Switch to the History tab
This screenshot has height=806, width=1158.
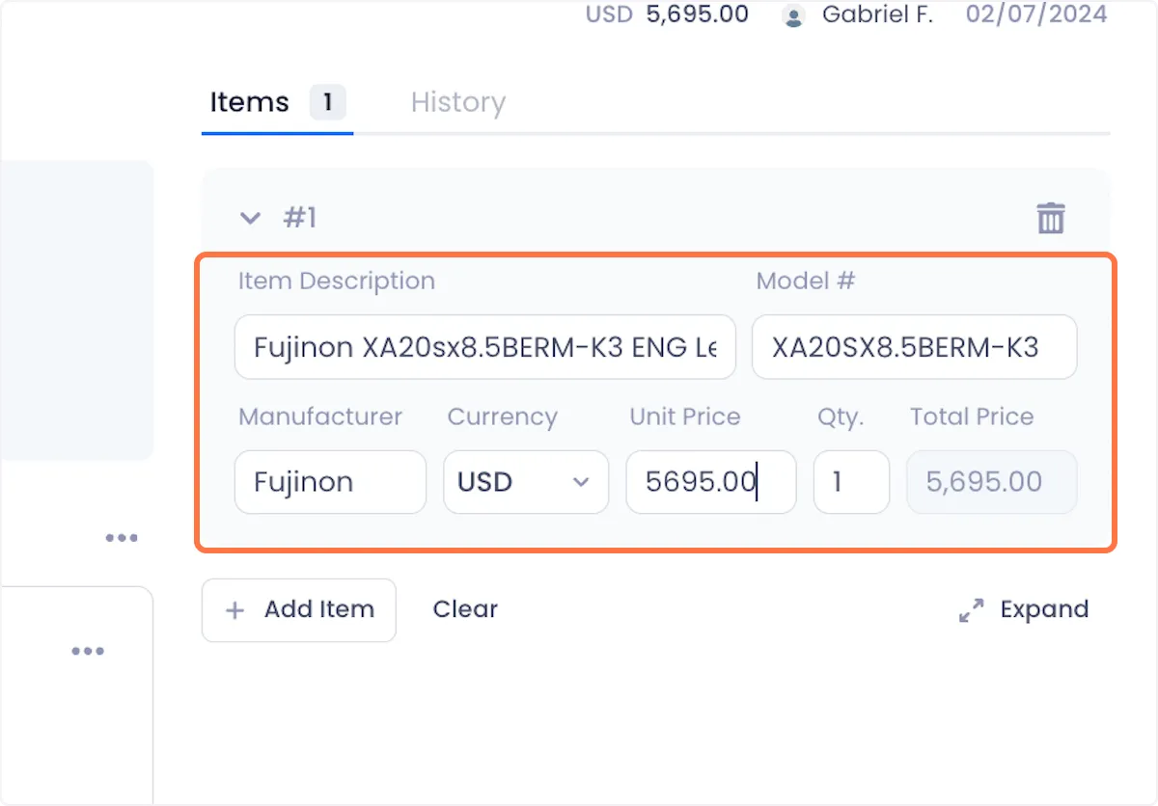pyautogui.click(x=457, y=102)
